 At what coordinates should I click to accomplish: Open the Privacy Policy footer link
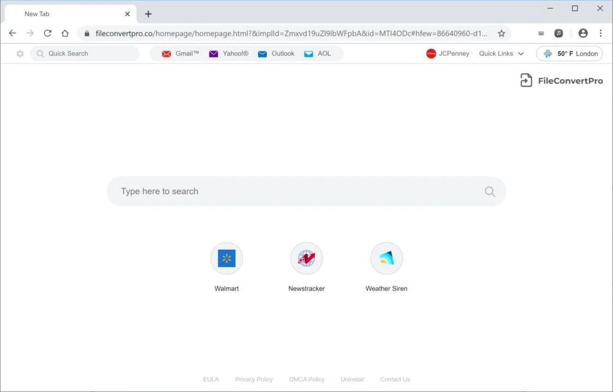coord(254,379)
